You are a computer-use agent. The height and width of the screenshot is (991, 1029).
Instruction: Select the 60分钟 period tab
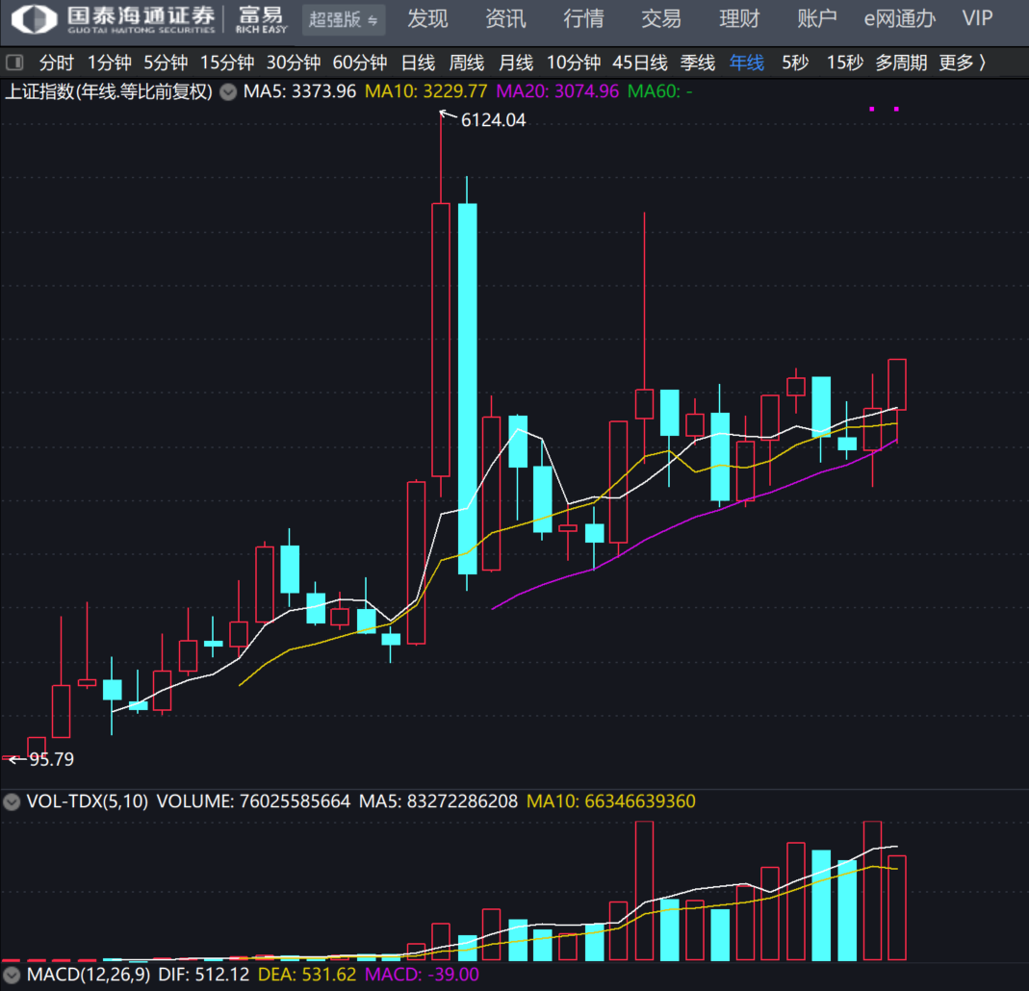pos(359,64)
